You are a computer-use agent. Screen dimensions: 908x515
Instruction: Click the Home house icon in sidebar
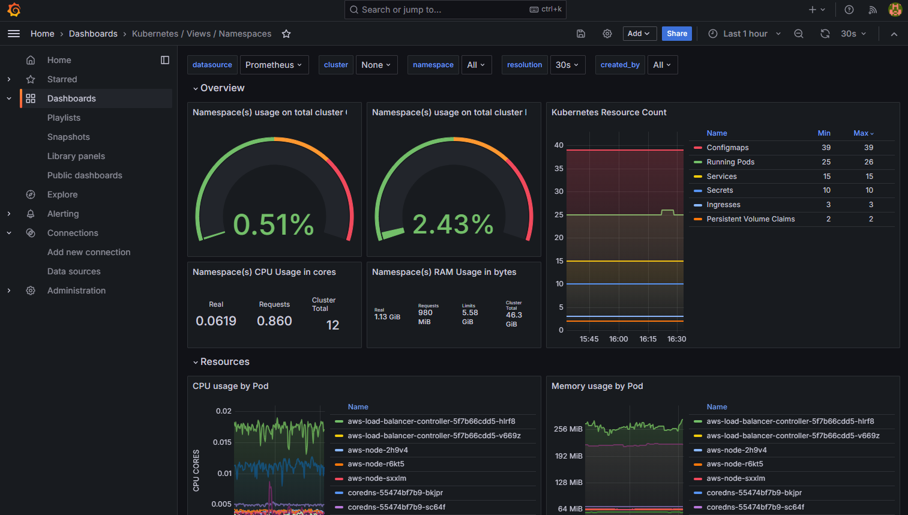31,60
